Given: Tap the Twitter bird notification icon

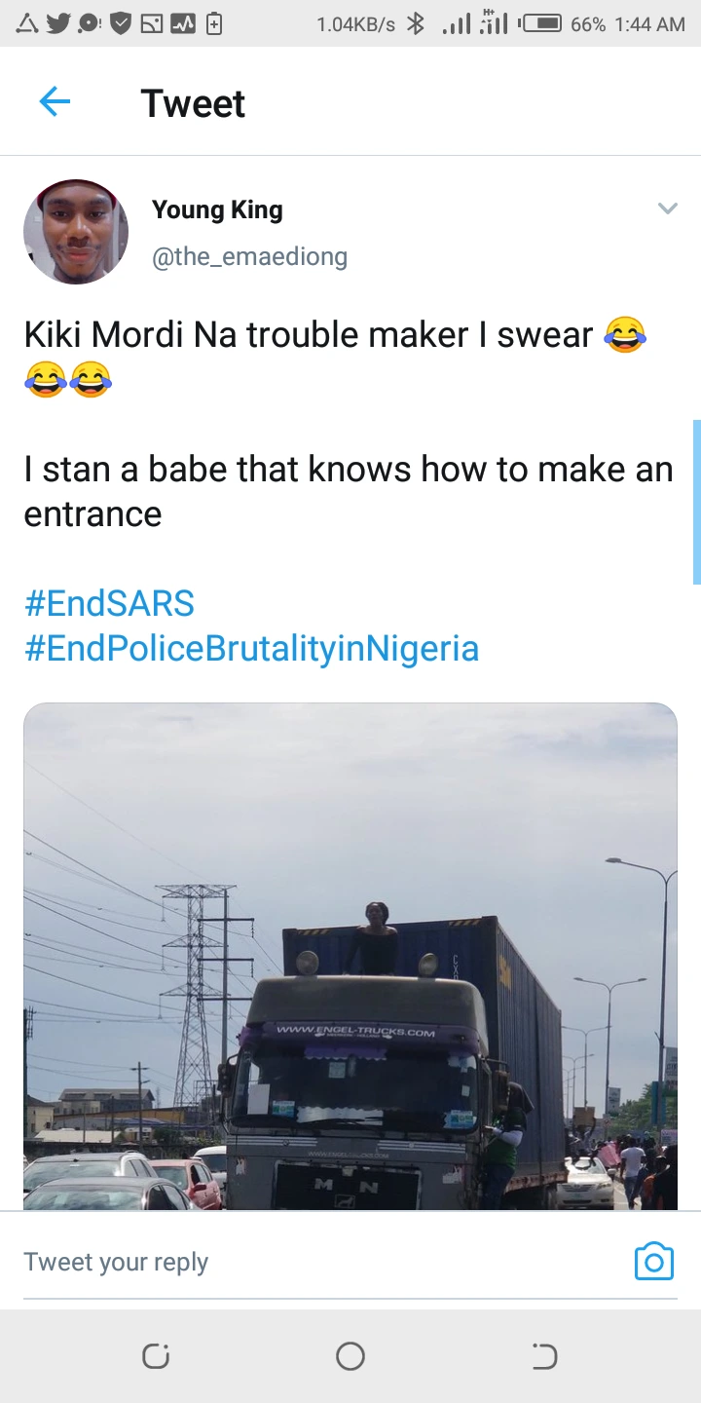Looking at the screenshot, I should 58,23.
